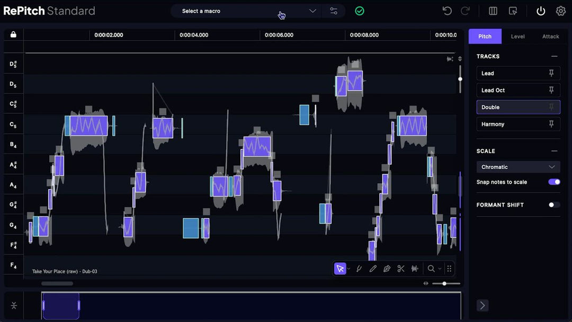Screen dimensions: 572x322
Task: Open the Chromatic scale dropdown
Action: 518,167
